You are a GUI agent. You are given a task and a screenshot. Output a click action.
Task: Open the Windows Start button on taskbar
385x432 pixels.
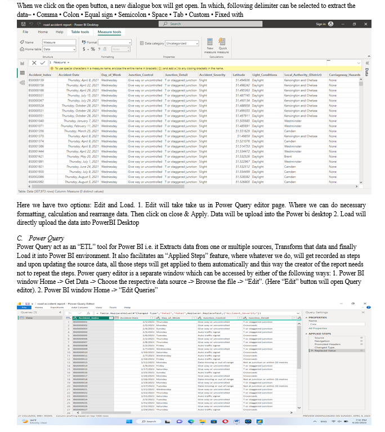click(x=129, y=421)
